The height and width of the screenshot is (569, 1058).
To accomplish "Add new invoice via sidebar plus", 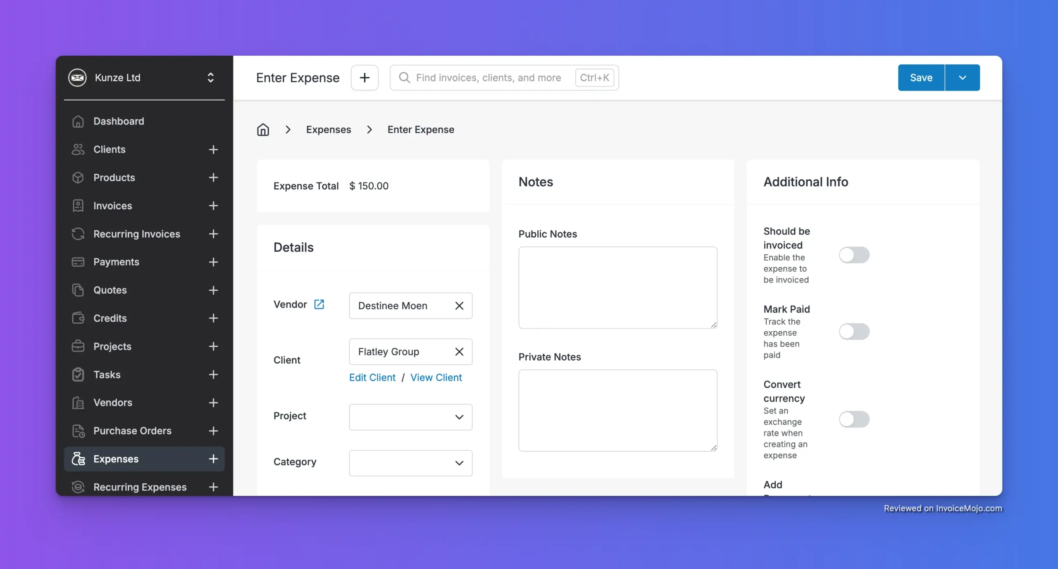I will [x=213, y=206].
